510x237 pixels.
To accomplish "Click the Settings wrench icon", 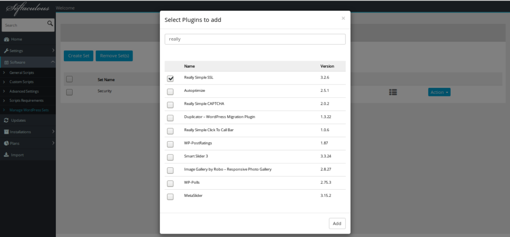I will (6, 51).
